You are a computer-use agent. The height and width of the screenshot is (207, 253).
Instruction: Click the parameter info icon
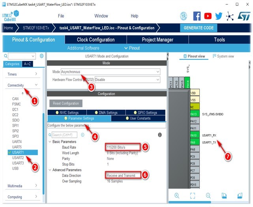point(160,135)
